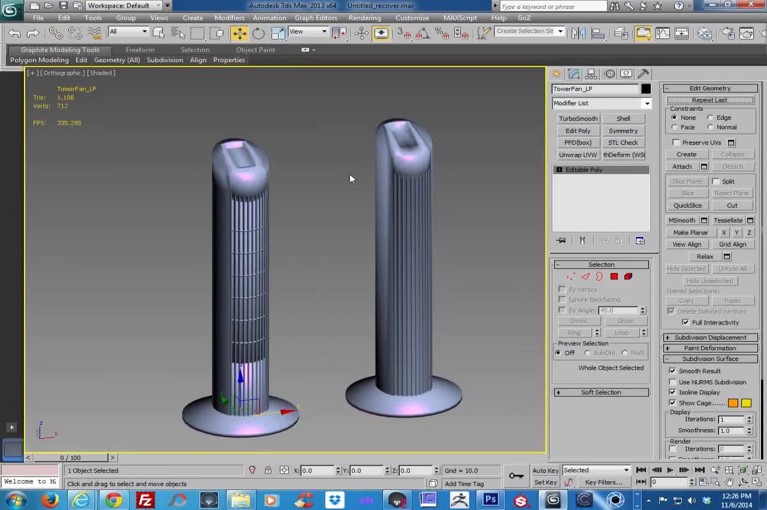The height and width of the screenshot is (510, 767).
Task: Click the Undo arrow in main toolbar
Action: point(14,34)
